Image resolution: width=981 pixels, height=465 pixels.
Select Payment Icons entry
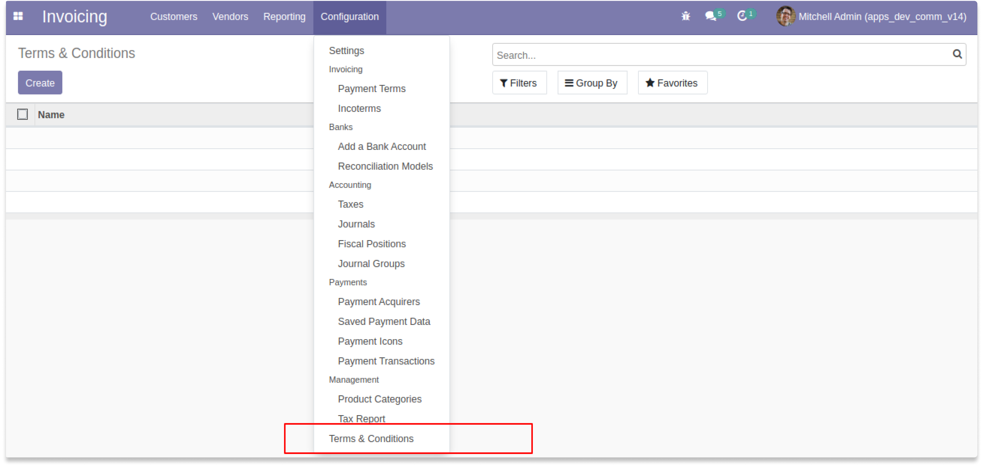click(x=370, y=341)
